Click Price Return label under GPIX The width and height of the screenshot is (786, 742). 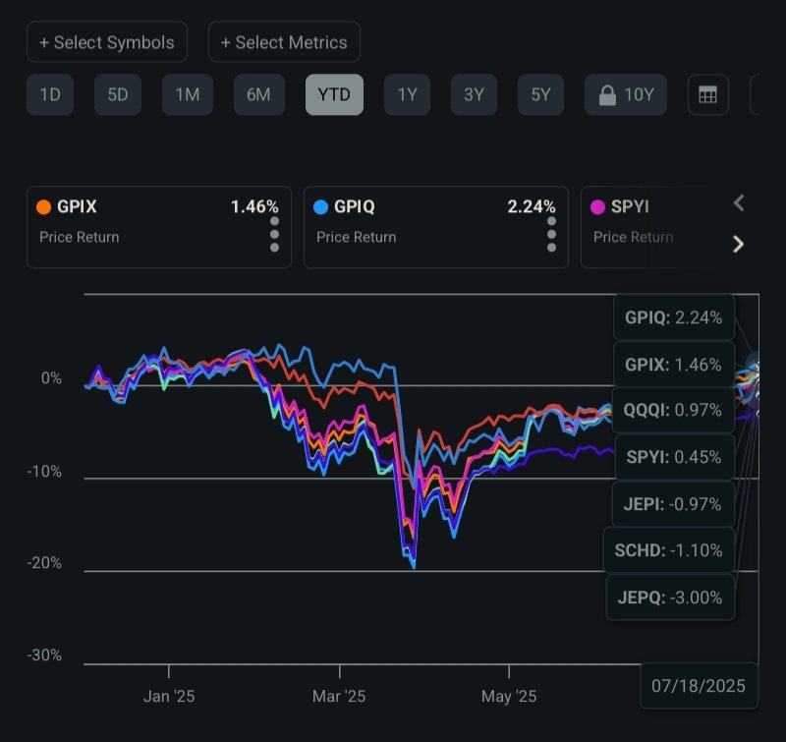tap(80, 237)
